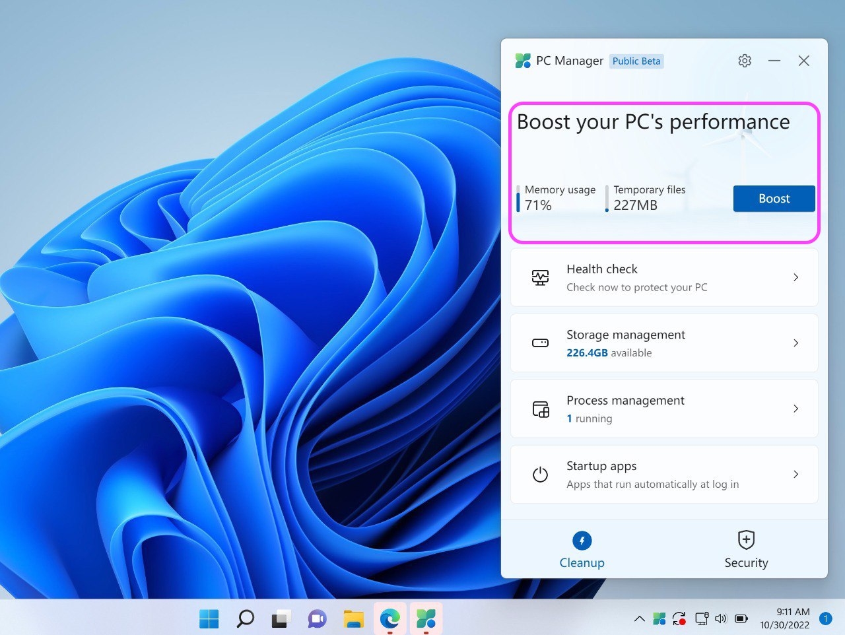Click the Security shield icon
Viewport: 845px width, 635px height.
tap(746, 540)
